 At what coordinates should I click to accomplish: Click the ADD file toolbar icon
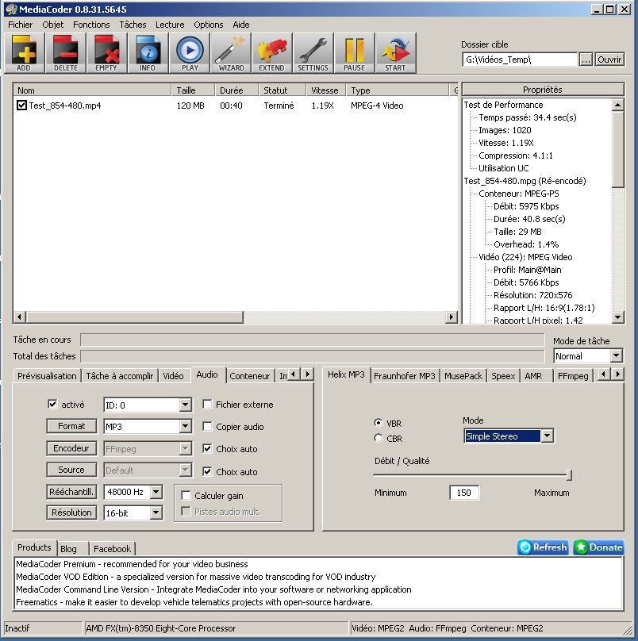(x=24, y=52)
